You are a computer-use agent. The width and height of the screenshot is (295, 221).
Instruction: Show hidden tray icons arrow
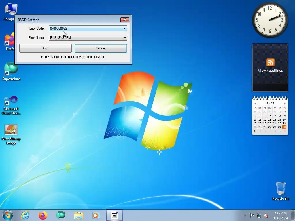pos(245,216)
